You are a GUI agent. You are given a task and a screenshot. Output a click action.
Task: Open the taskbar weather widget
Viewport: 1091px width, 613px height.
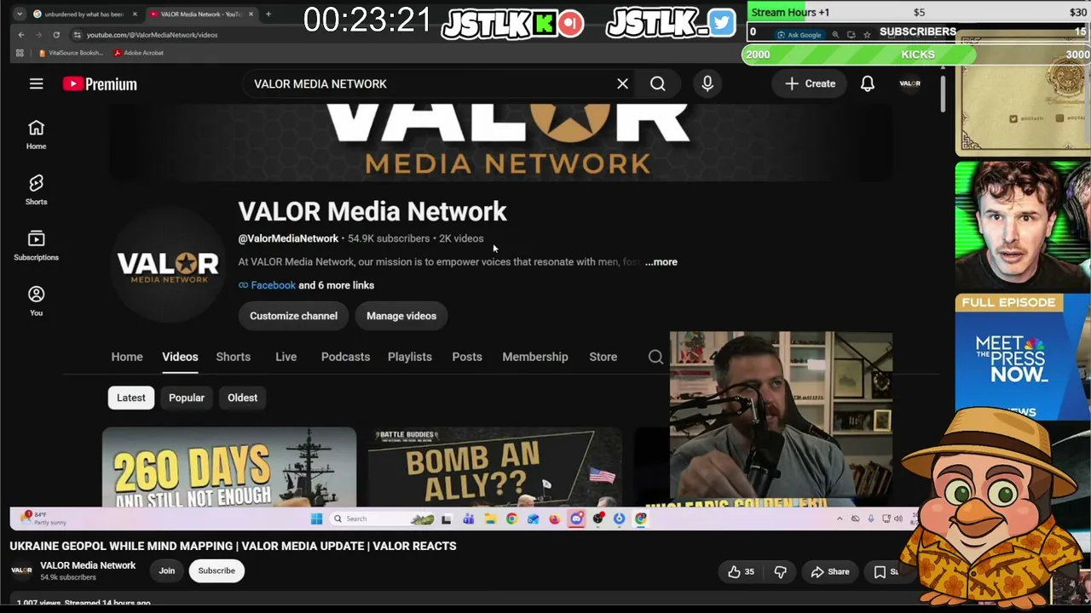tap(44, 518)
